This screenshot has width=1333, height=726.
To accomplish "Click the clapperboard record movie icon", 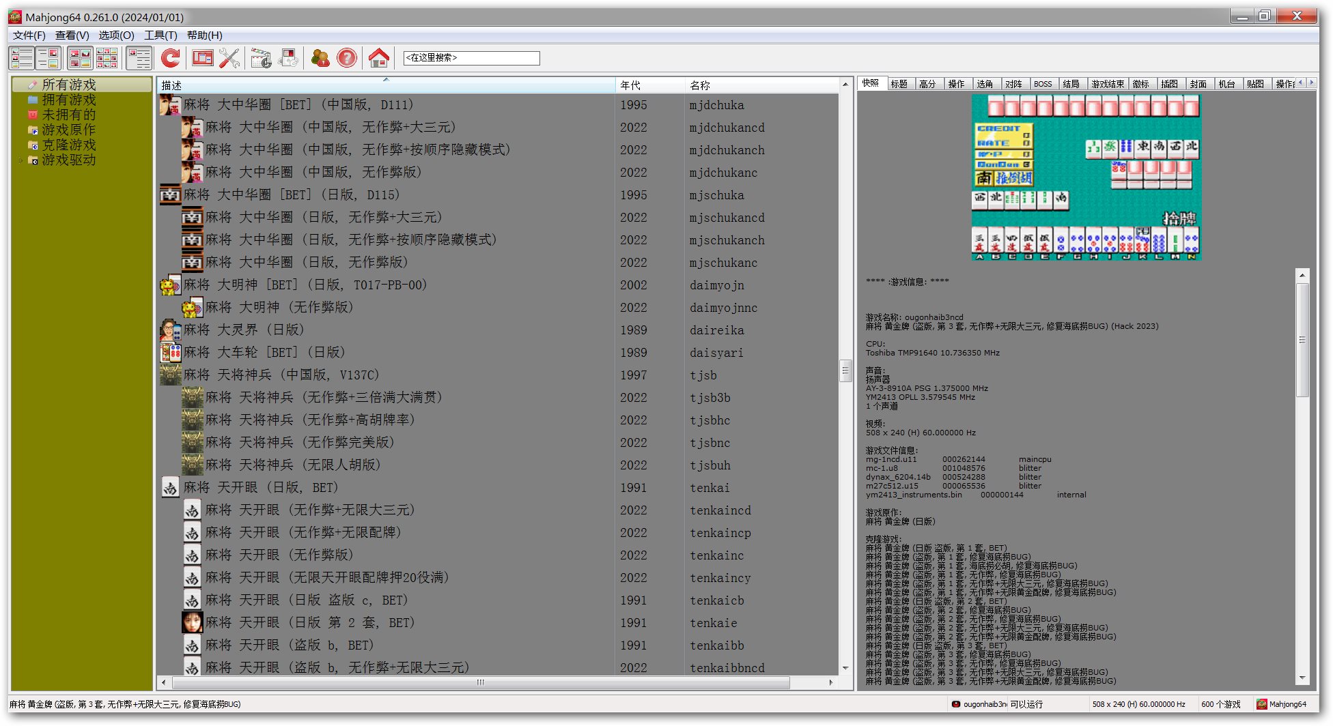I will click(x=261, y=58).
